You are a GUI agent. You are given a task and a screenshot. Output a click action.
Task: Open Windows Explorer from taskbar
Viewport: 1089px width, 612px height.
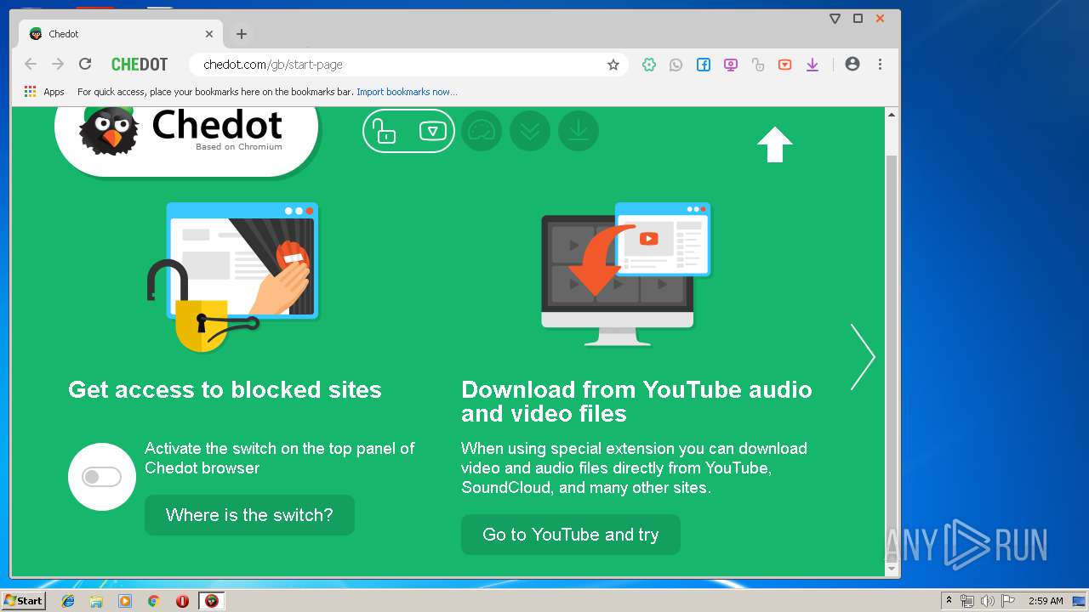tap(96, 601)
